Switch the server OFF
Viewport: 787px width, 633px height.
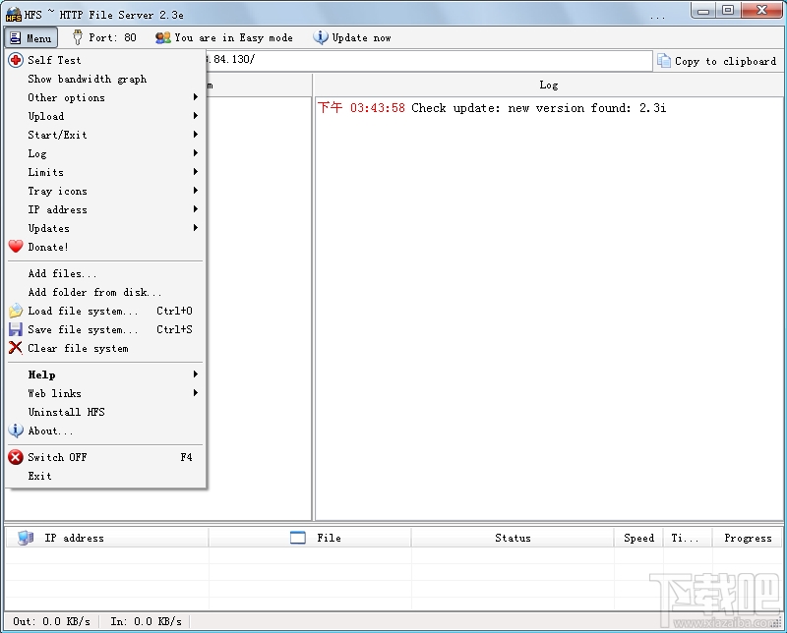[54, 457]
